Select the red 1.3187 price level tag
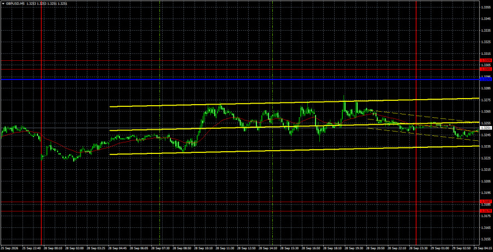Screen dimensions: 493x252 (485, 202)
